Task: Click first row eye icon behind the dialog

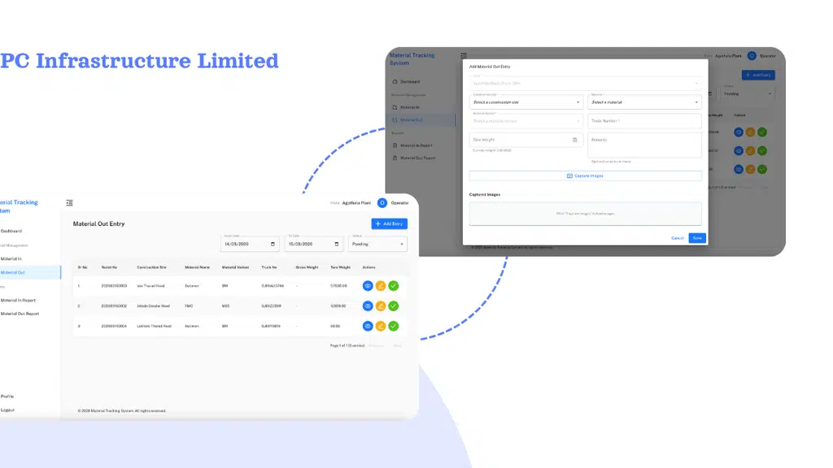Action: click(x=739, y=132)
